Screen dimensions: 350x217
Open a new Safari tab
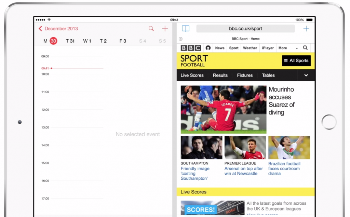tap(306, 29)
